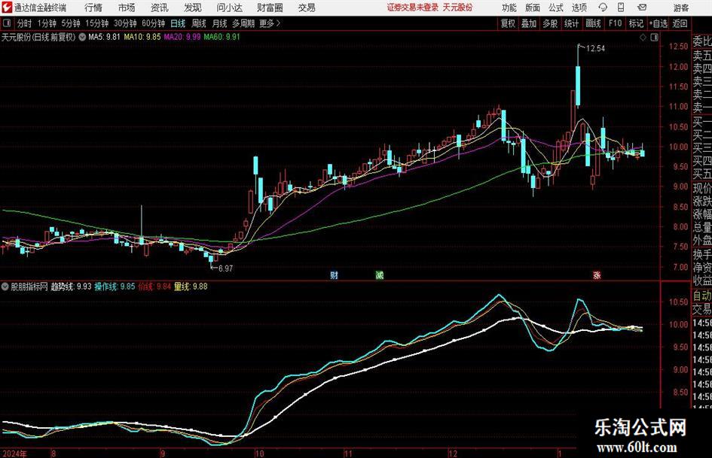Click the red 涨 event marker

point(597,275)
